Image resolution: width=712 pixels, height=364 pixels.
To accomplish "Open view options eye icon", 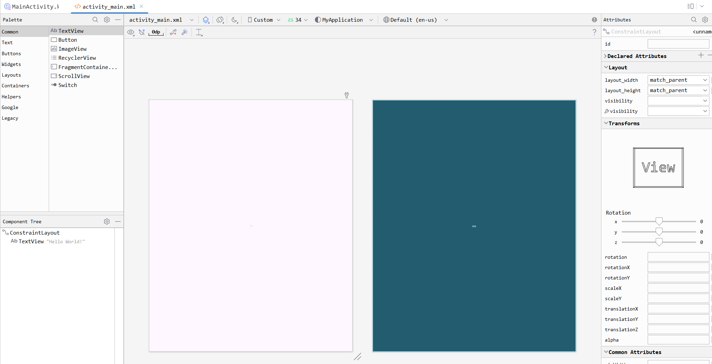I will [x=131, y=32].
